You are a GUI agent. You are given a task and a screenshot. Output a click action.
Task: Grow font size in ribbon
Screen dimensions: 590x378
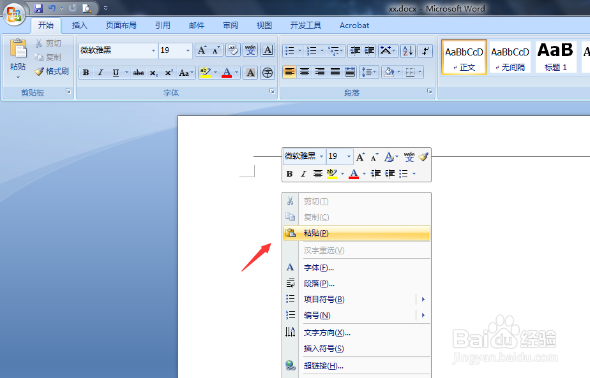point(202,50)
